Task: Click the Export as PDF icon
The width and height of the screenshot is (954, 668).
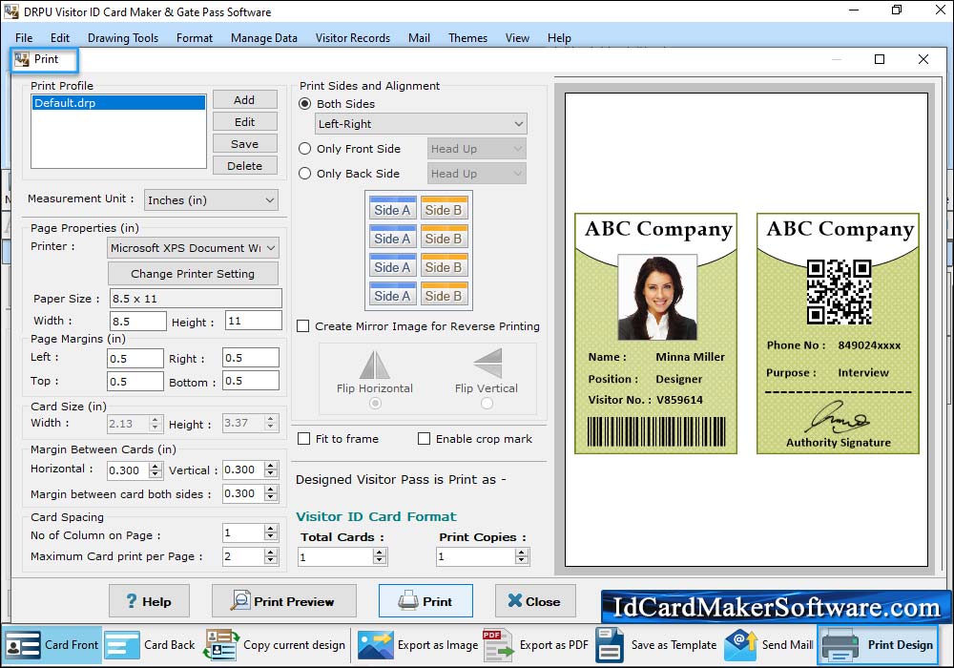Action: 498,645
